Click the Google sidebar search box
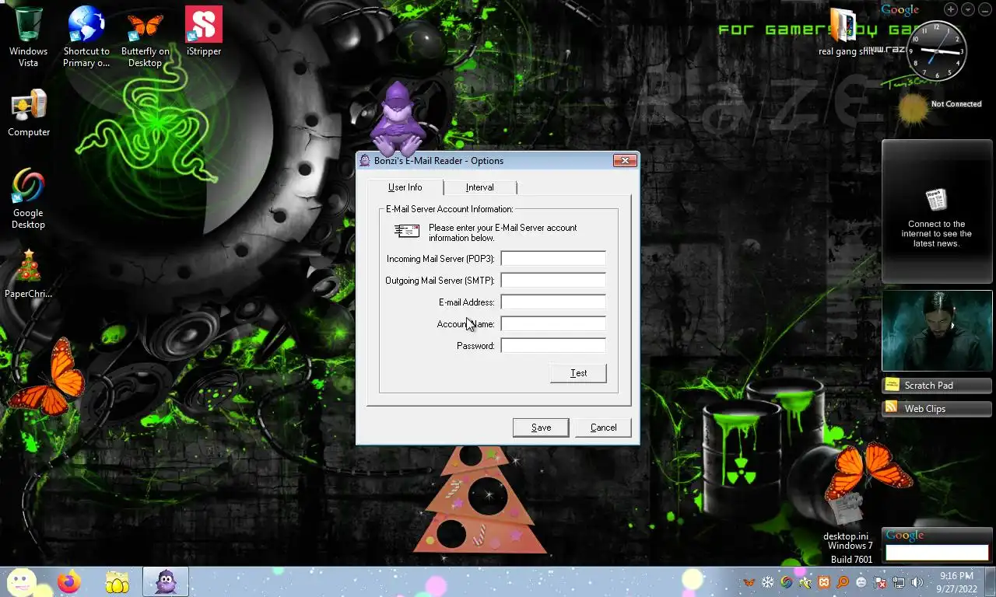Screen dimensions: 996x597 937,553
